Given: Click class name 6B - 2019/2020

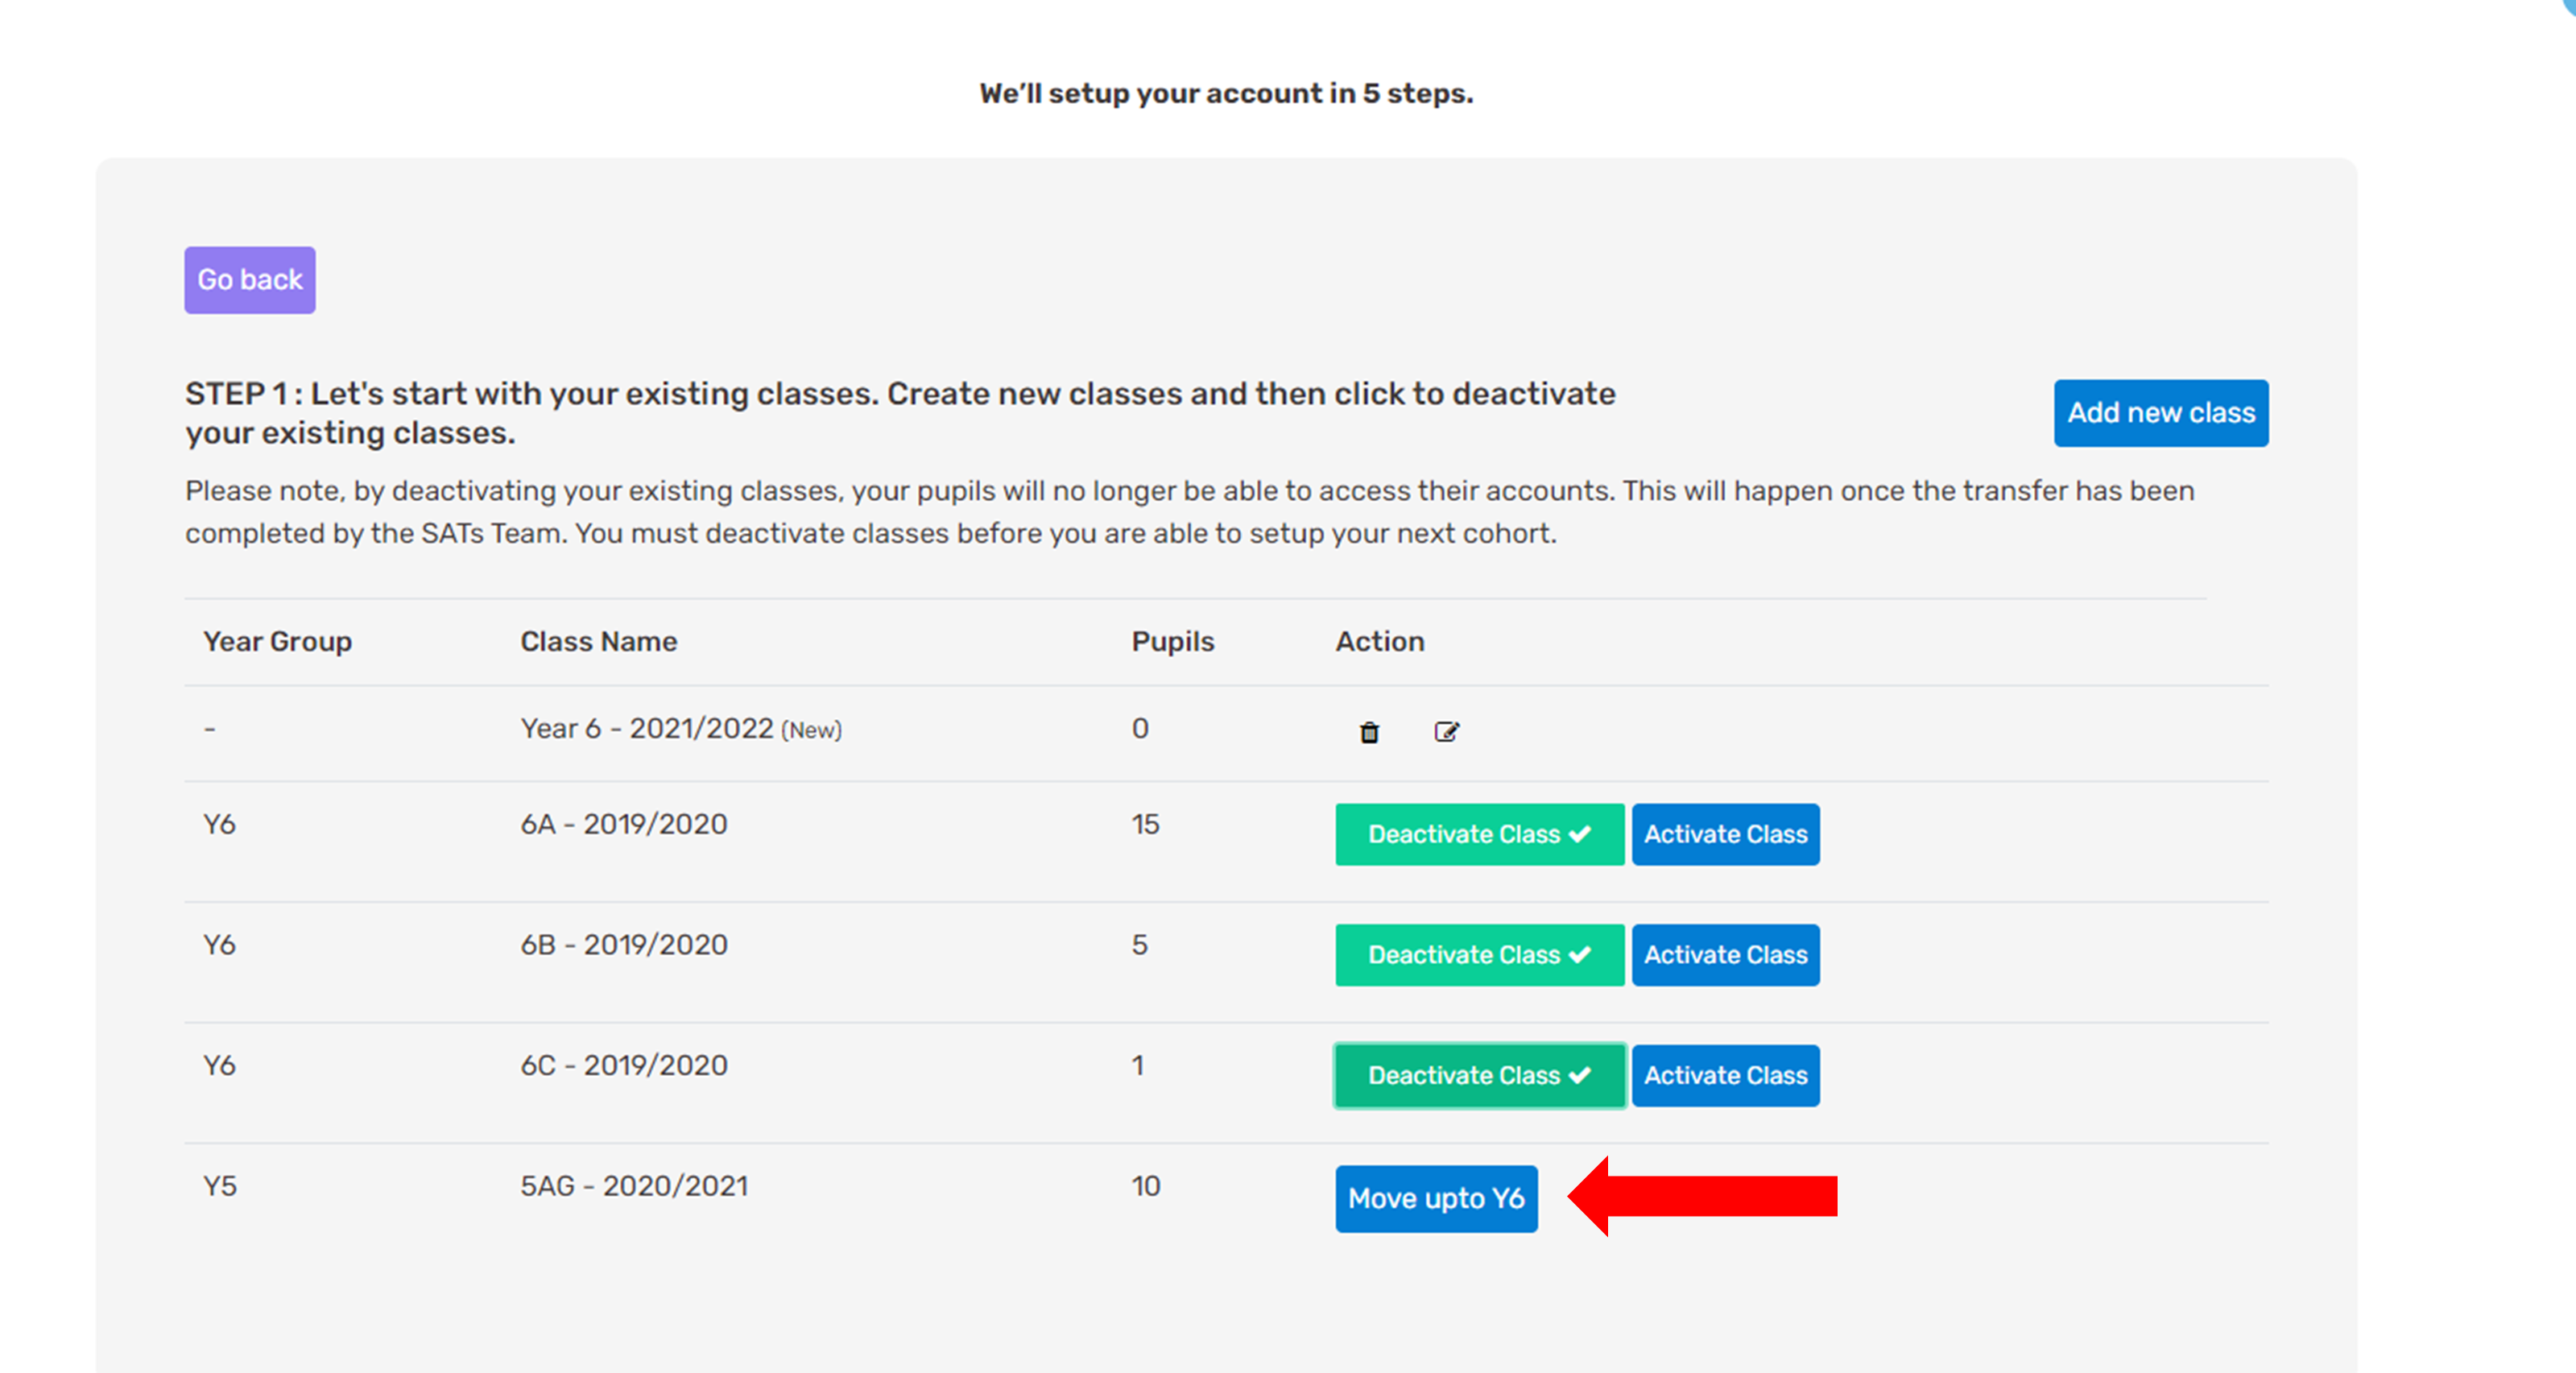Looking at the screenshot, I should pos(624,945).
